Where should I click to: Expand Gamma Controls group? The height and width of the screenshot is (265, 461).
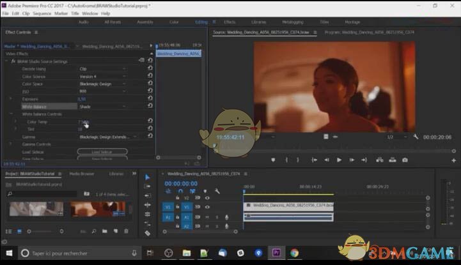[x=11, y=144]
